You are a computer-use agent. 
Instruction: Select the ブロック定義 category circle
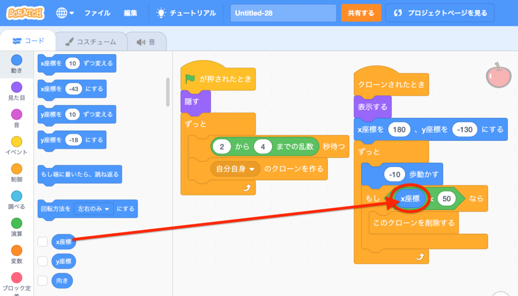point(17,278)
